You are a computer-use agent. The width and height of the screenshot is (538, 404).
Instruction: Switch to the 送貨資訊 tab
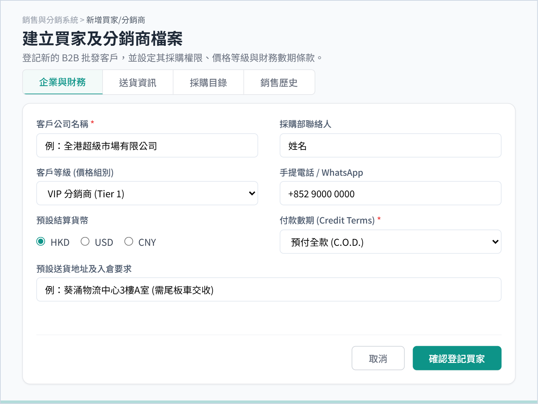(x=138, y=82)
